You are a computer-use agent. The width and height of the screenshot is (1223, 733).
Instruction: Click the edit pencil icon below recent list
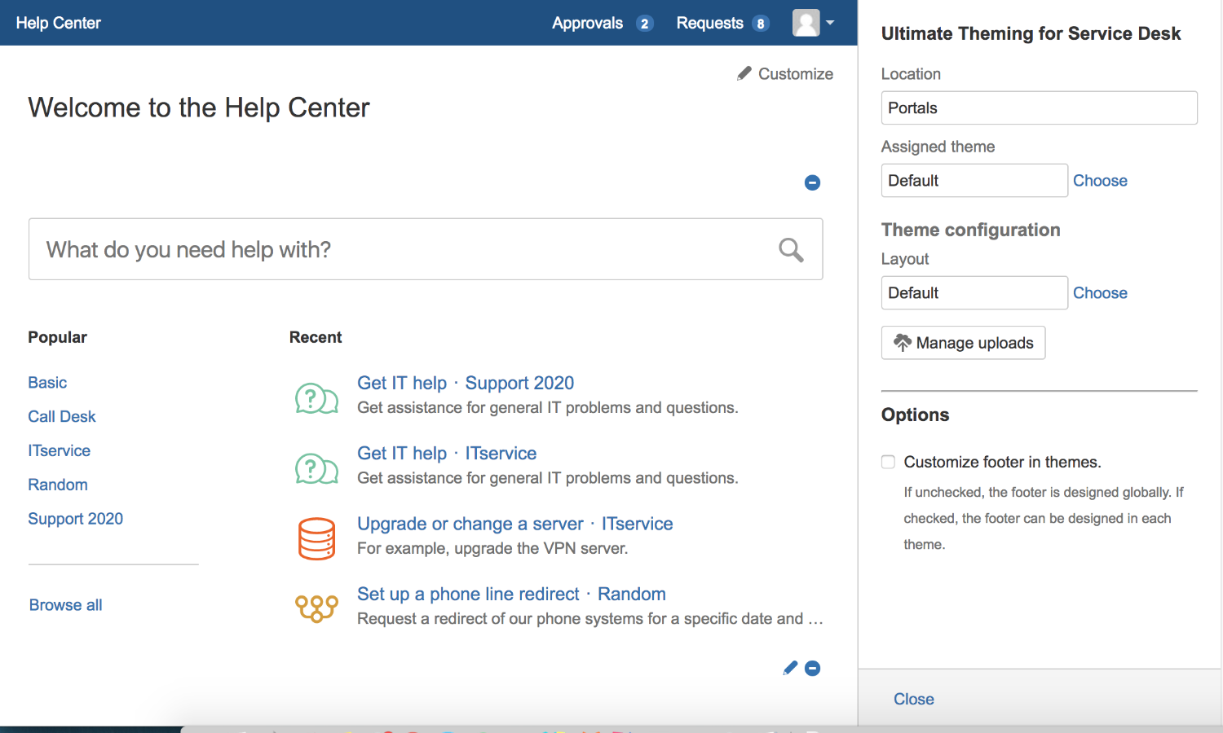(x=789, y=669)
